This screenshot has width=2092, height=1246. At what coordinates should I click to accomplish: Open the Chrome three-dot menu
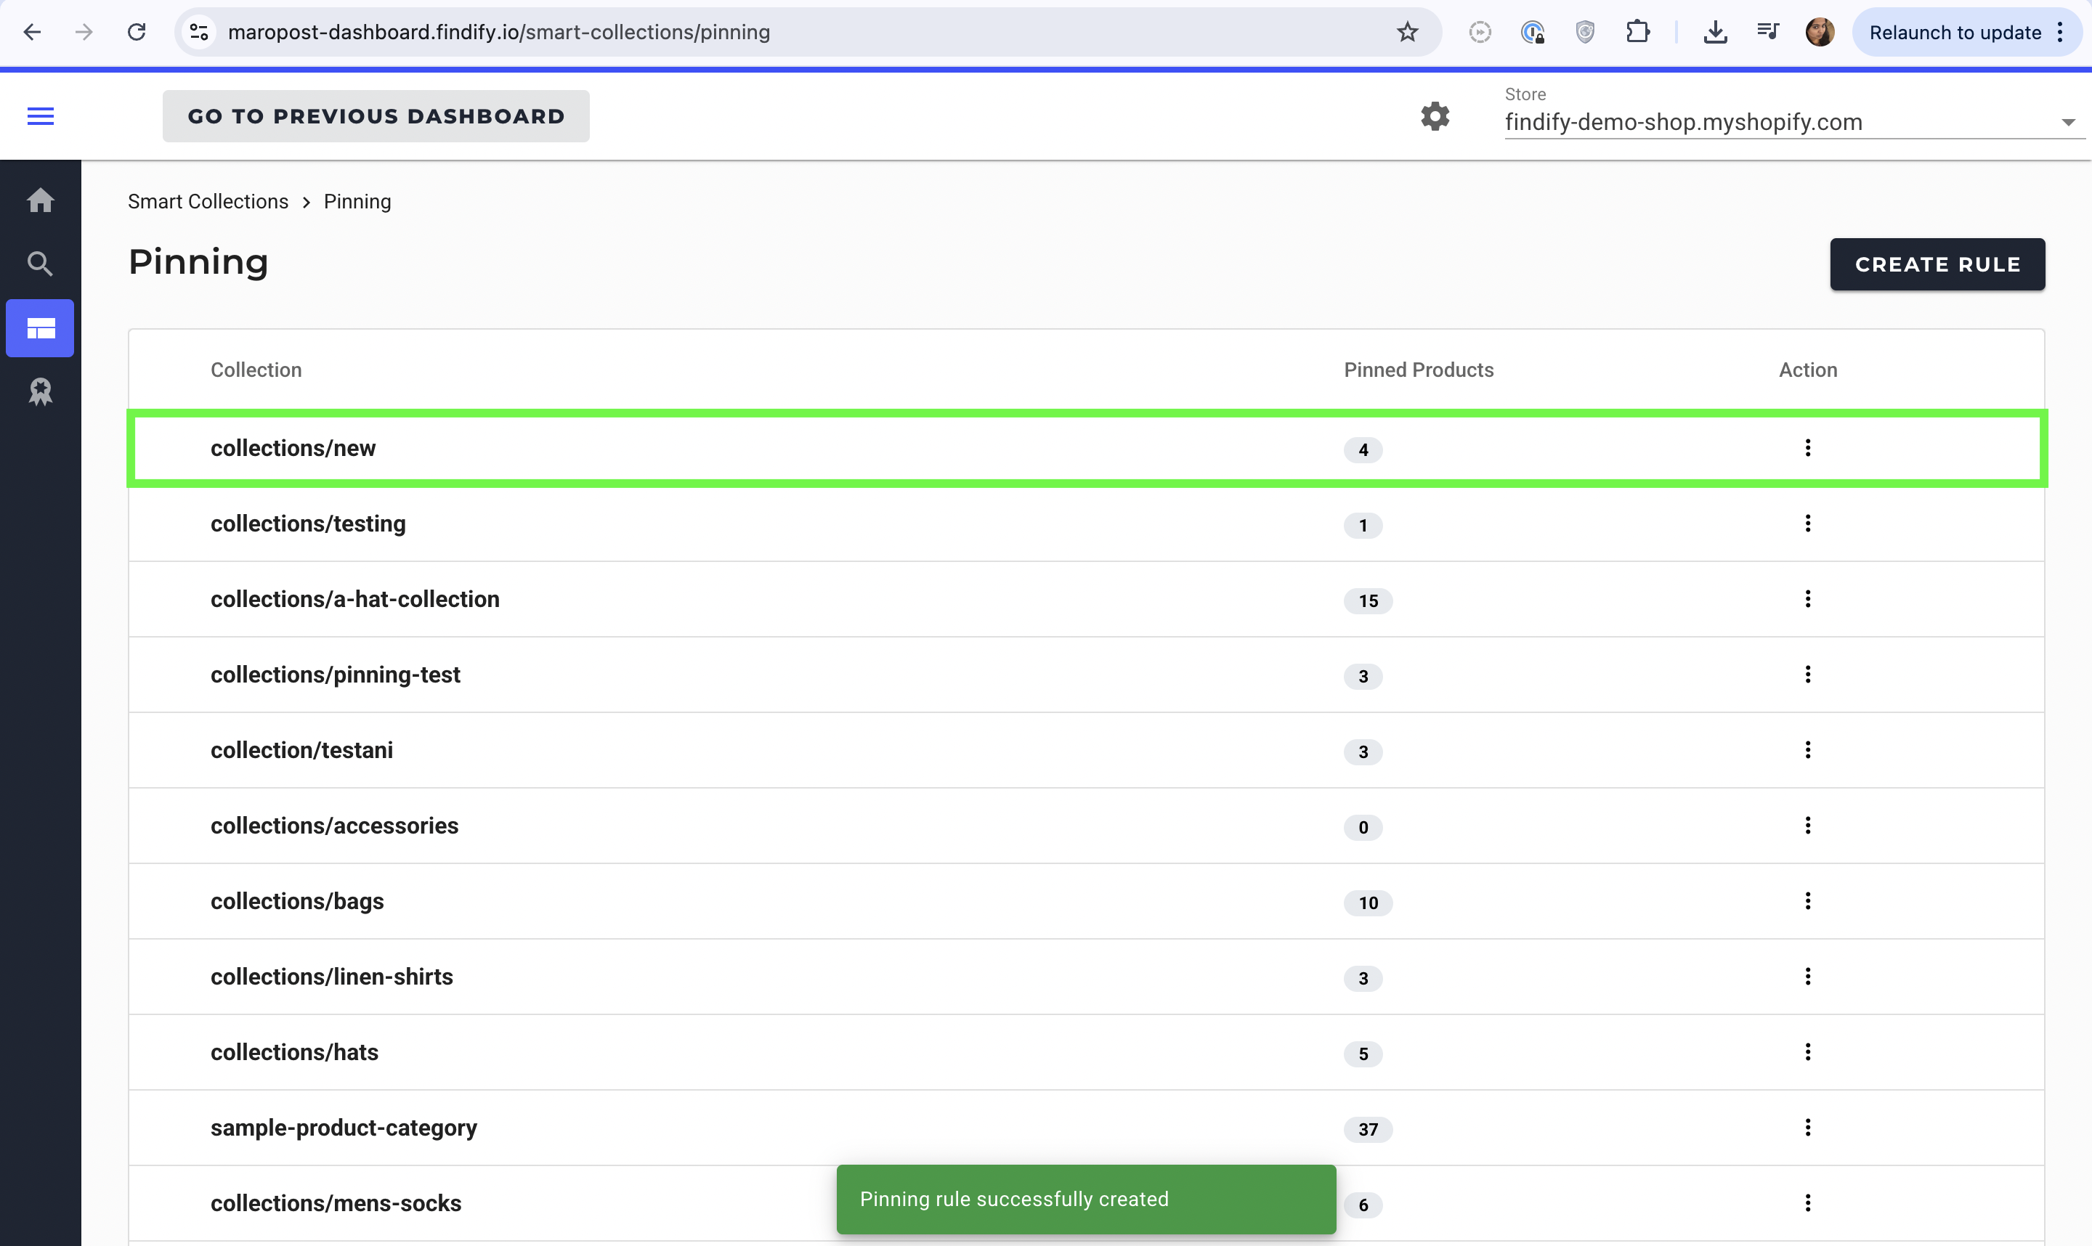2060,32
